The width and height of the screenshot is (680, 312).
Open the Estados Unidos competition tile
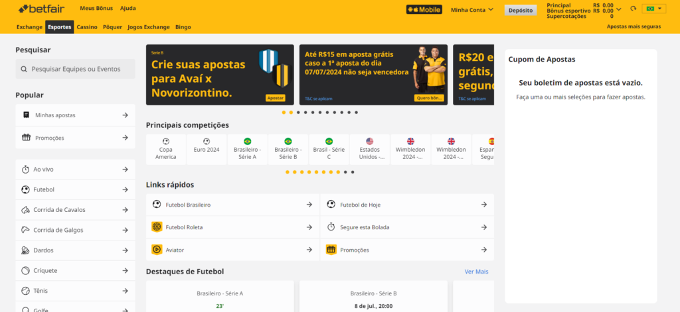(x=369, y=149)
